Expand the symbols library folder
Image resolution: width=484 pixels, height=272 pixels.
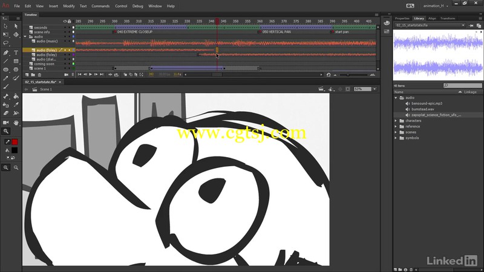pos(396,138)
